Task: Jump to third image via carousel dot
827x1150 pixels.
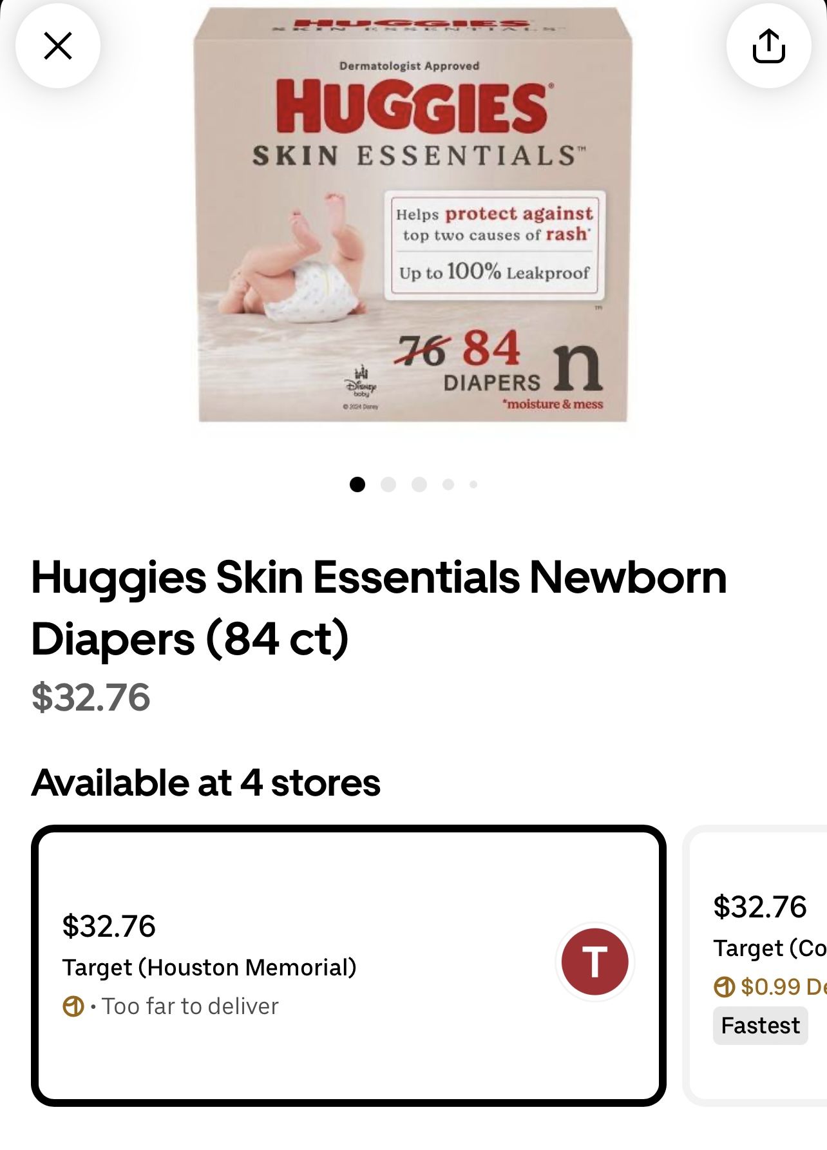Action: click(419, 484)
